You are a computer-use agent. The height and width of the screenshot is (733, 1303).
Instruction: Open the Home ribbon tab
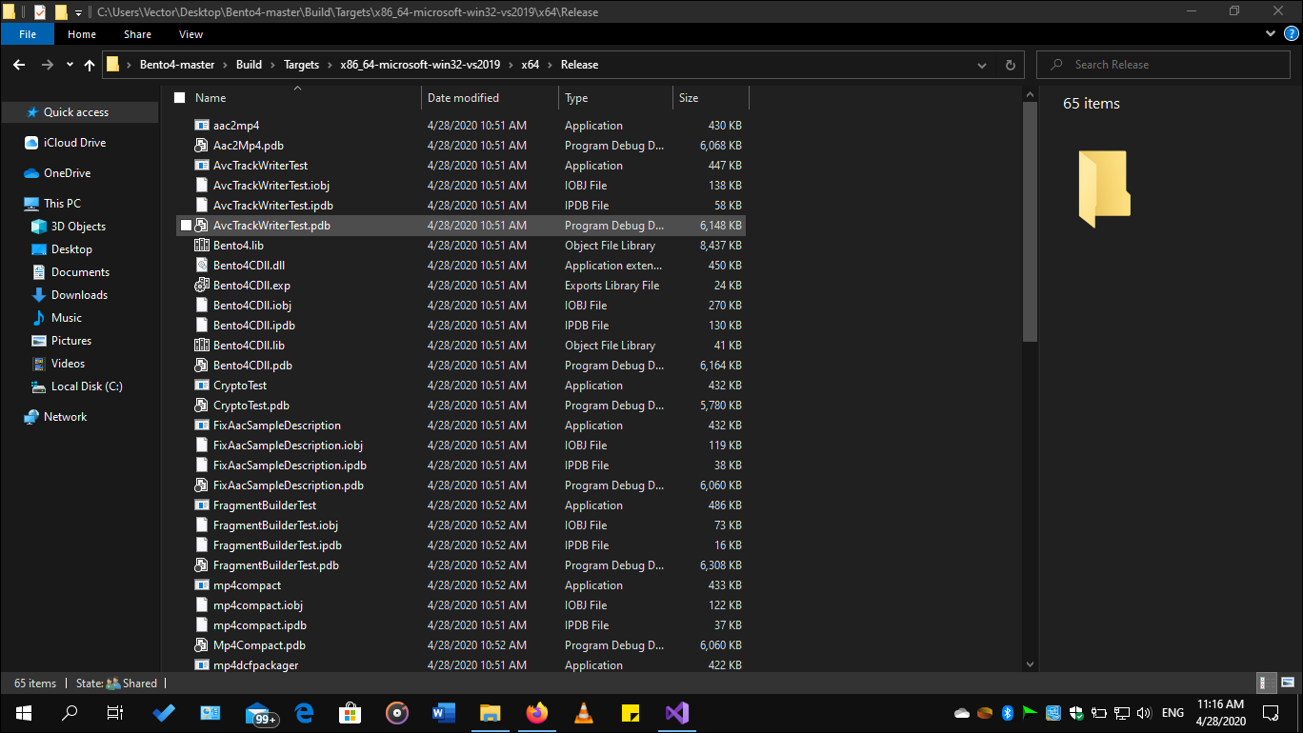point(82,34)
